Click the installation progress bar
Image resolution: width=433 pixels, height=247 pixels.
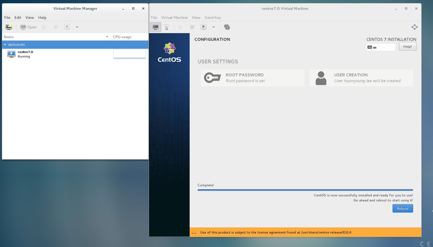[x=305, y=190]
